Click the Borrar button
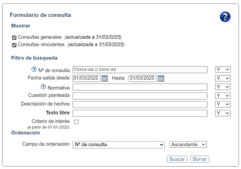This screenshot has height=169, width=241. click(200, 159)
